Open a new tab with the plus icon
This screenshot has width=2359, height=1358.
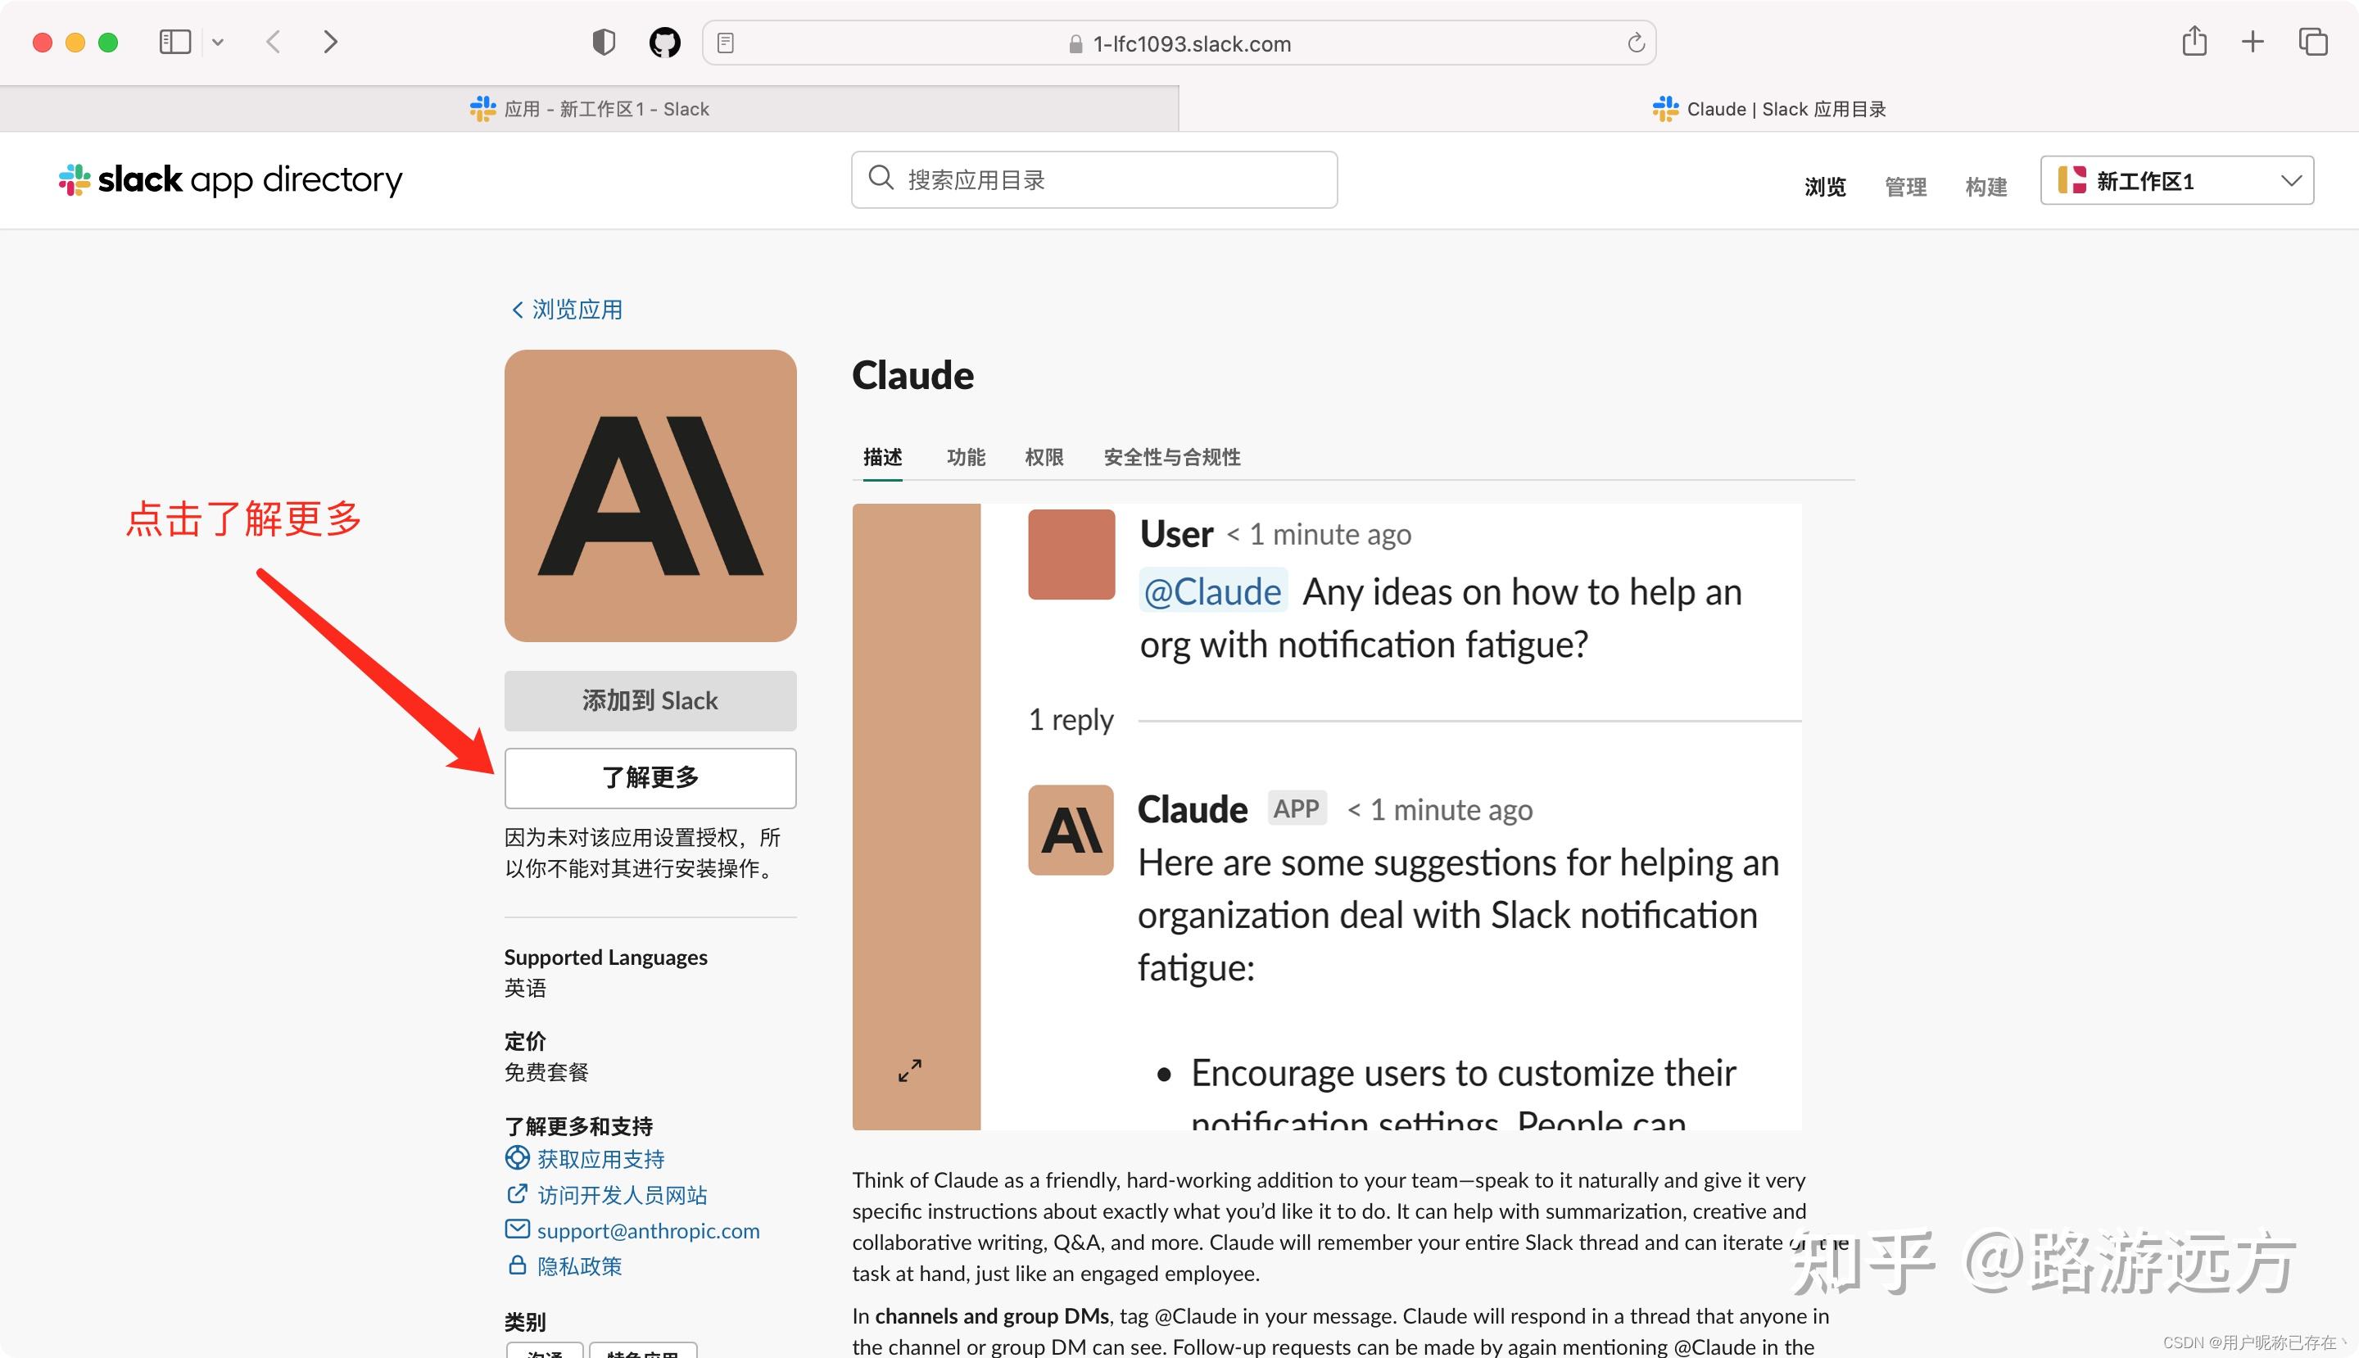[x=2252, y=42]
